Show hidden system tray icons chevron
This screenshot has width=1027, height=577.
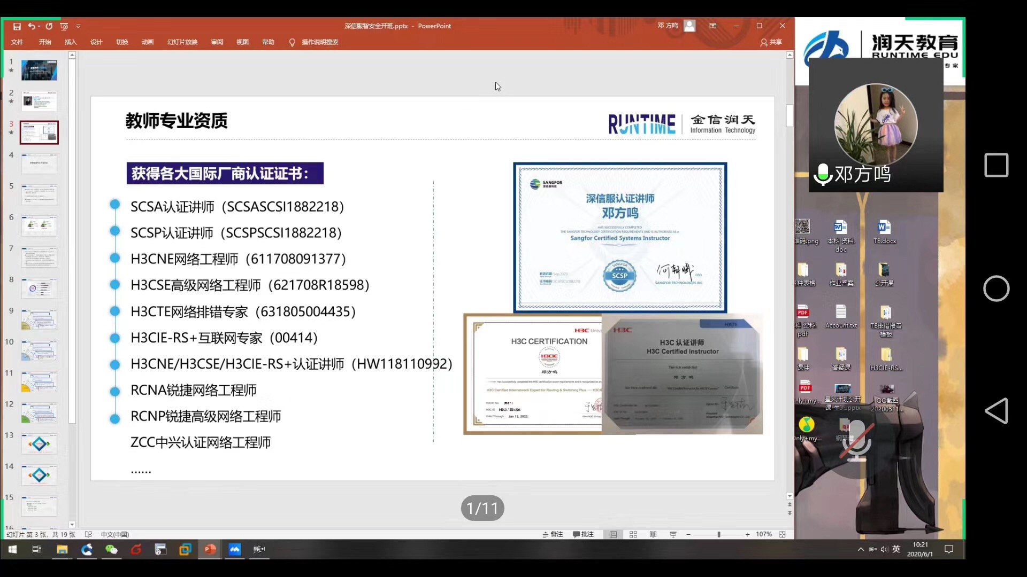click(861, 549)
